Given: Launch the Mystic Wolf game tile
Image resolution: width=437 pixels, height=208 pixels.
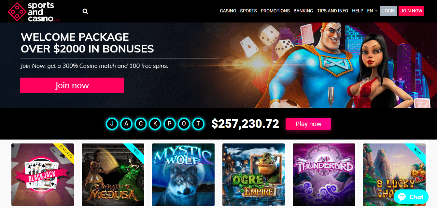Looking at the screenshot, I should click(x=183, y=175).
